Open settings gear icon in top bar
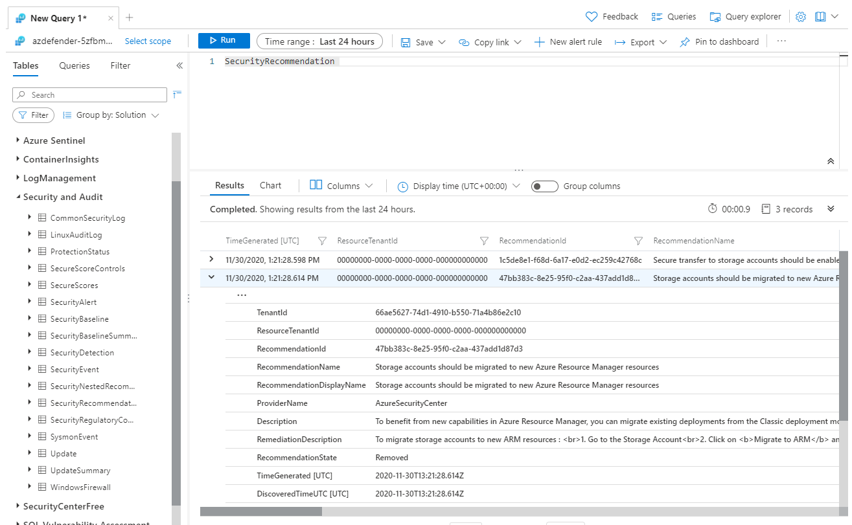Viewport: 852px width, 525px height. 801,17
